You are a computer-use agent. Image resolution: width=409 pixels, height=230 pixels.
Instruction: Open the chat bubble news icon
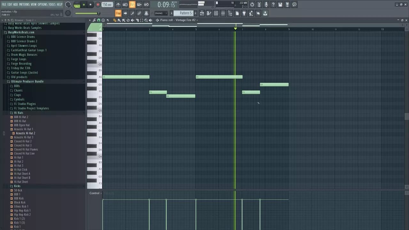pos(294,4)
